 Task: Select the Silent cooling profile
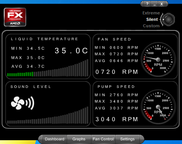(x=152, y=19)
